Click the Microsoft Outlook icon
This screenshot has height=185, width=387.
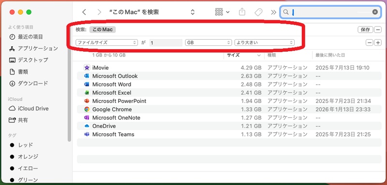[x=87, y=76]
